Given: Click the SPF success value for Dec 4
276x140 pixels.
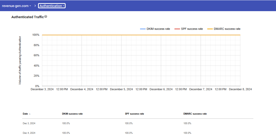Looking at the screenshot, I should point(129,133).
